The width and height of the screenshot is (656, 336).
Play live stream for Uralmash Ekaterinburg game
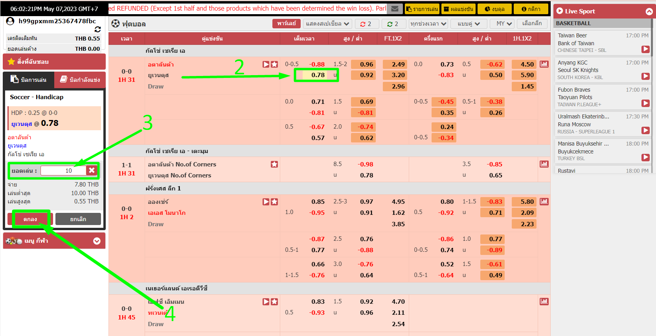pyautogui.click(x=645, y=130)
